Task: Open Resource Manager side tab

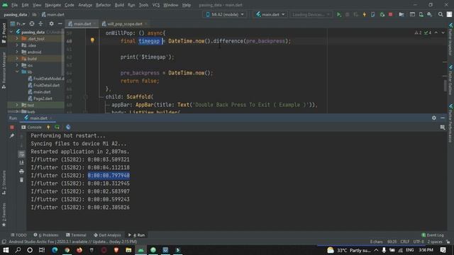Action: pos(4,70)
